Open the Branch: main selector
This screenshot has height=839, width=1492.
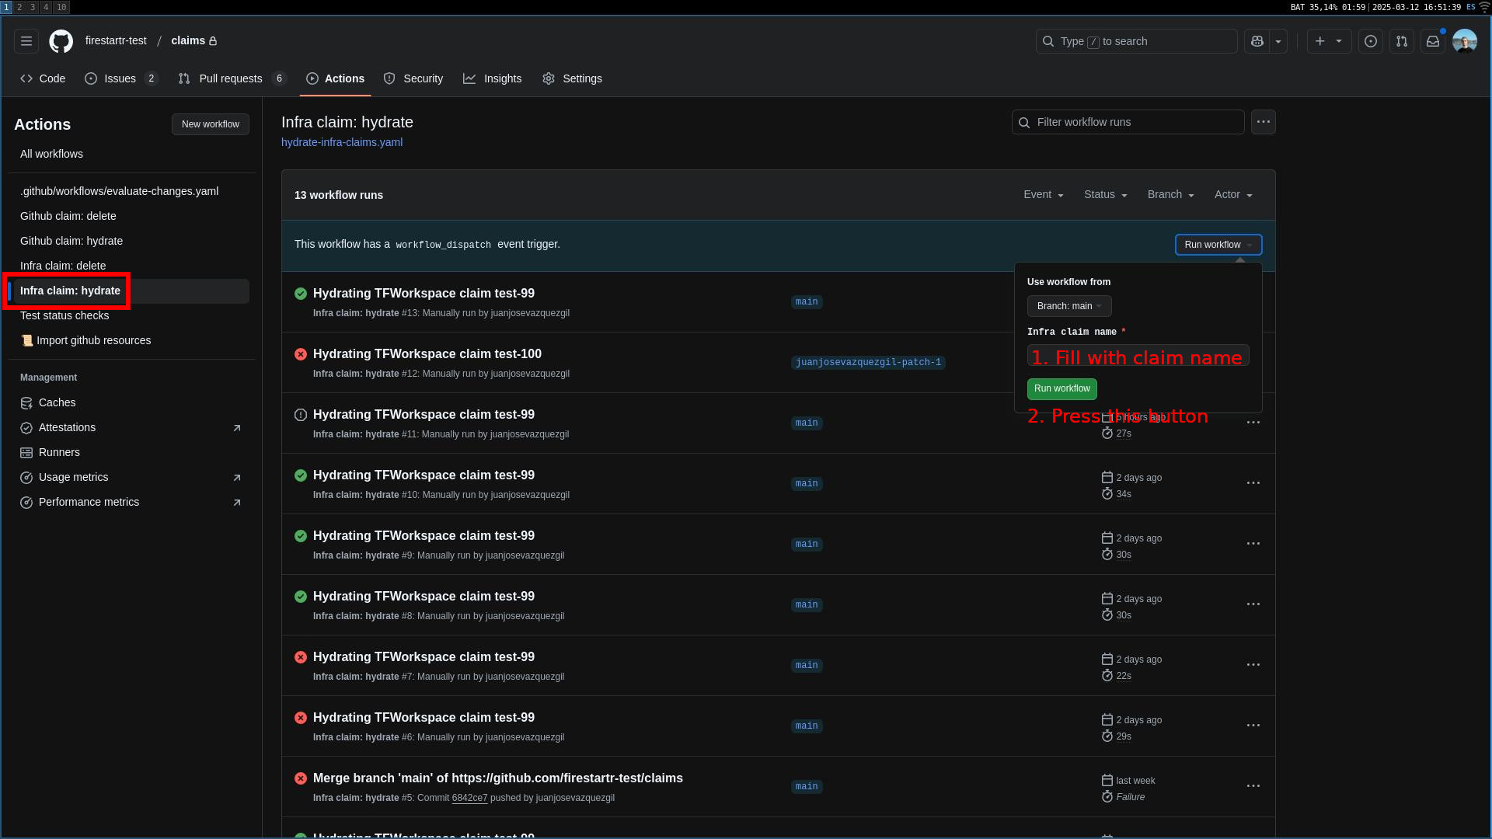pos(1068,306)
